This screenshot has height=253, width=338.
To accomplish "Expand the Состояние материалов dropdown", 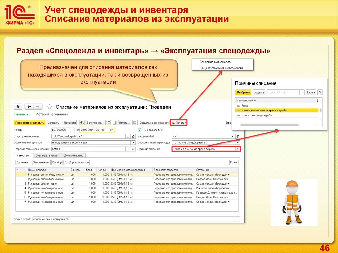I will [x=133, y=143].
